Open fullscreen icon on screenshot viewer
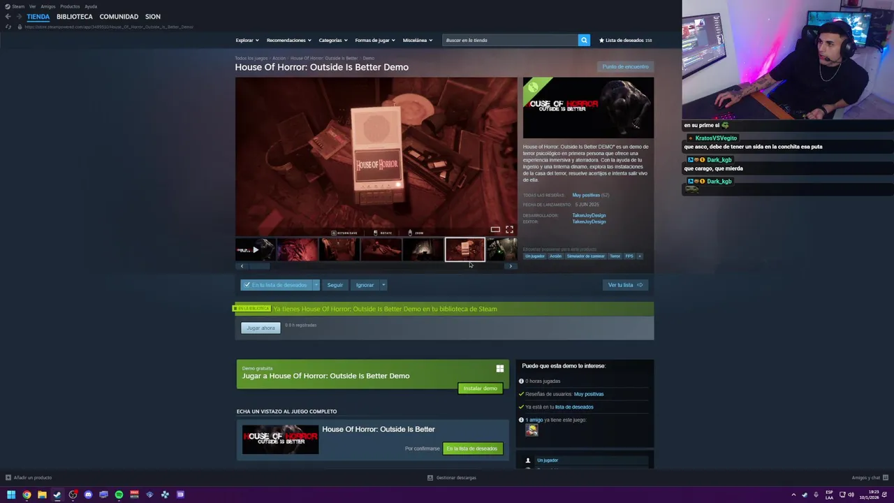 [x=509, y=229]
